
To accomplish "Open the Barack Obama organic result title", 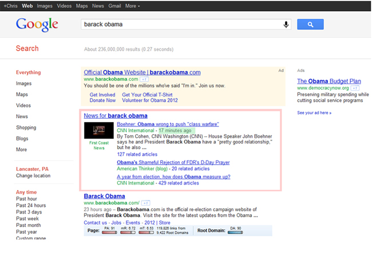I will click(104, 197).
